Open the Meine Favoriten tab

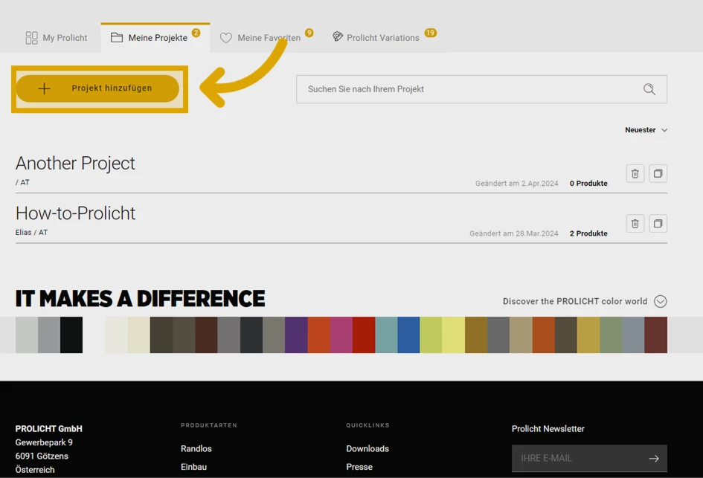pos(260,38)
